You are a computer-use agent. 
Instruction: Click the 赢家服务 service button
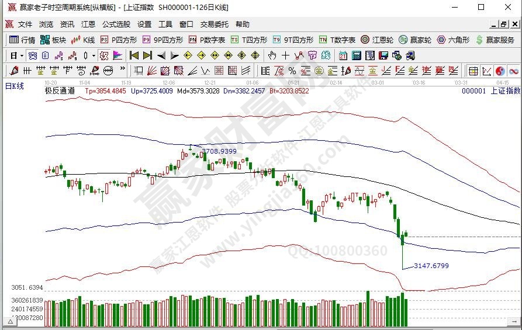click(x=496, y=40)
